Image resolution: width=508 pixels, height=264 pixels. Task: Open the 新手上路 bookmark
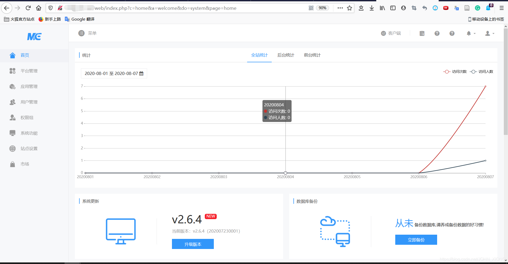[x=50, y=19]
